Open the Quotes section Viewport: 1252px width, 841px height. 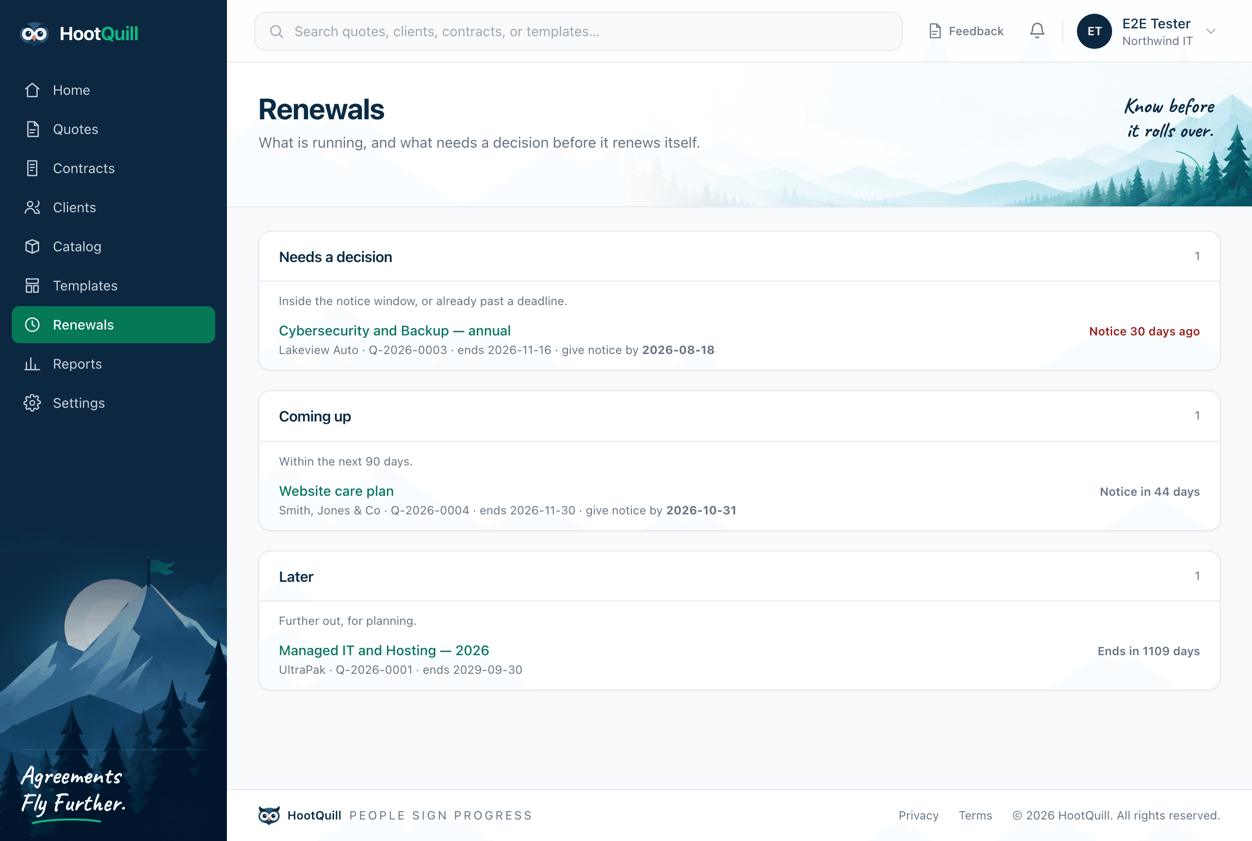113,129
